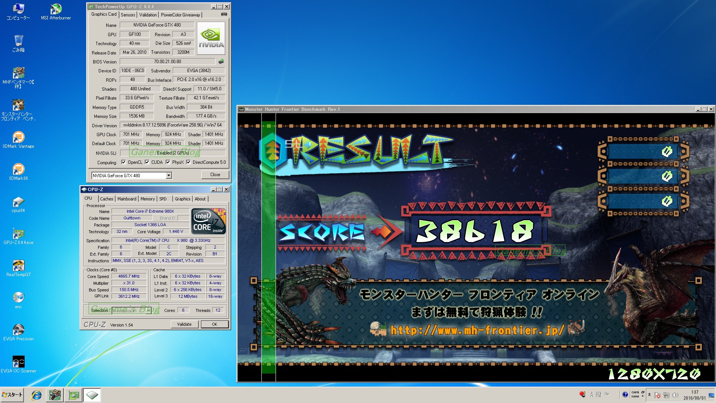Screen dimensions: 716x403
Task: Click Internet Explorer in the taskbar
Action: [x=36, y=395]
